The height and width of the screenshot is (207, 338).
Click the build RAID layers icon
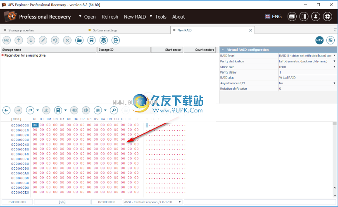tap(104, 40)
